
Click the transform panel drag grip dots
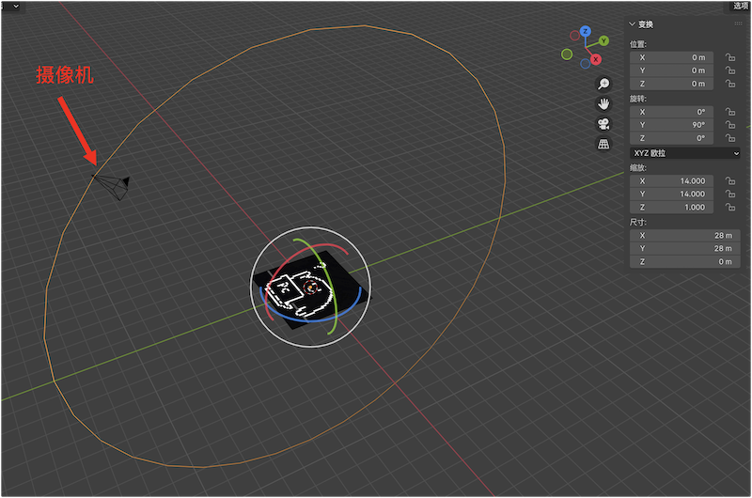pos(738,23)
